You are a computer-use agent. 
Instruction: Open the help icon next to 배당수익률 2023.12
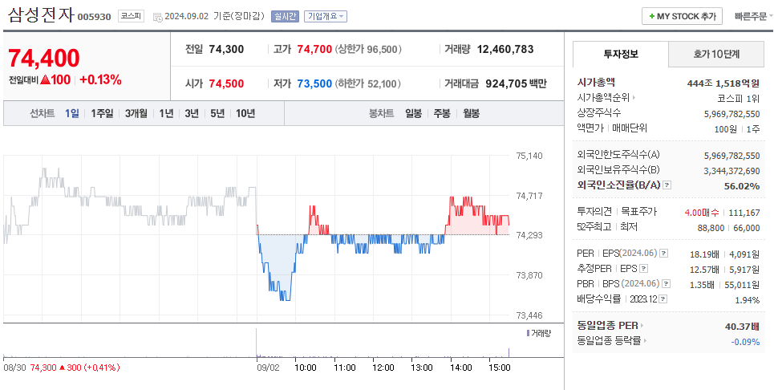pyautogui.click(x=663, y=299)
